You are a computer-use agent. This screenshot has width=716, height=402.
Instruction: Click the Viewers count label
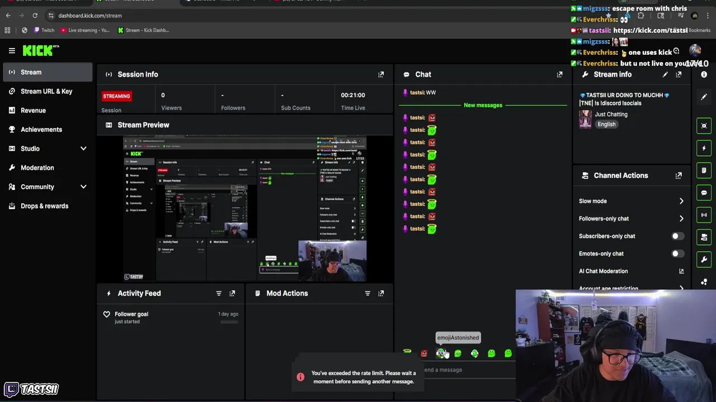click(172, 108)
